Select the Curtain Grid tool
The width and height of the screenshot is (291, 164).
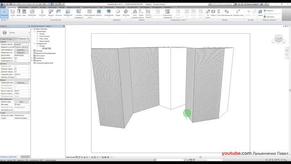click(90, 14)
